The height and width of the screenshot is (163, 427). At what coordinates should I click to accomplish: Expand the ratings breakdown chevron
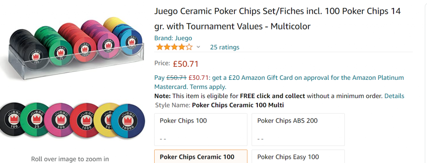[198, 47]
